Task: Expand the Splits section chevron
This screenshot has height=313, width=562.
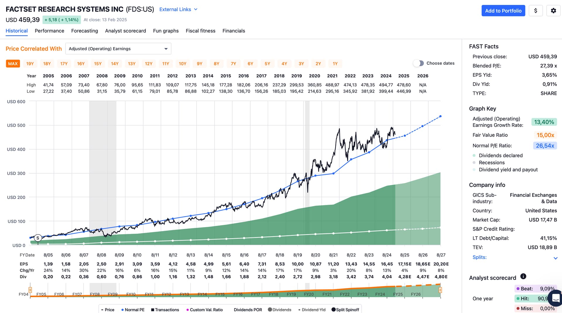Action: tap(555, 258)
